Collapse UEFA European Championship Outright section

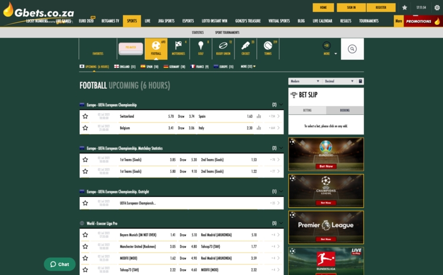tap(281, 191)
